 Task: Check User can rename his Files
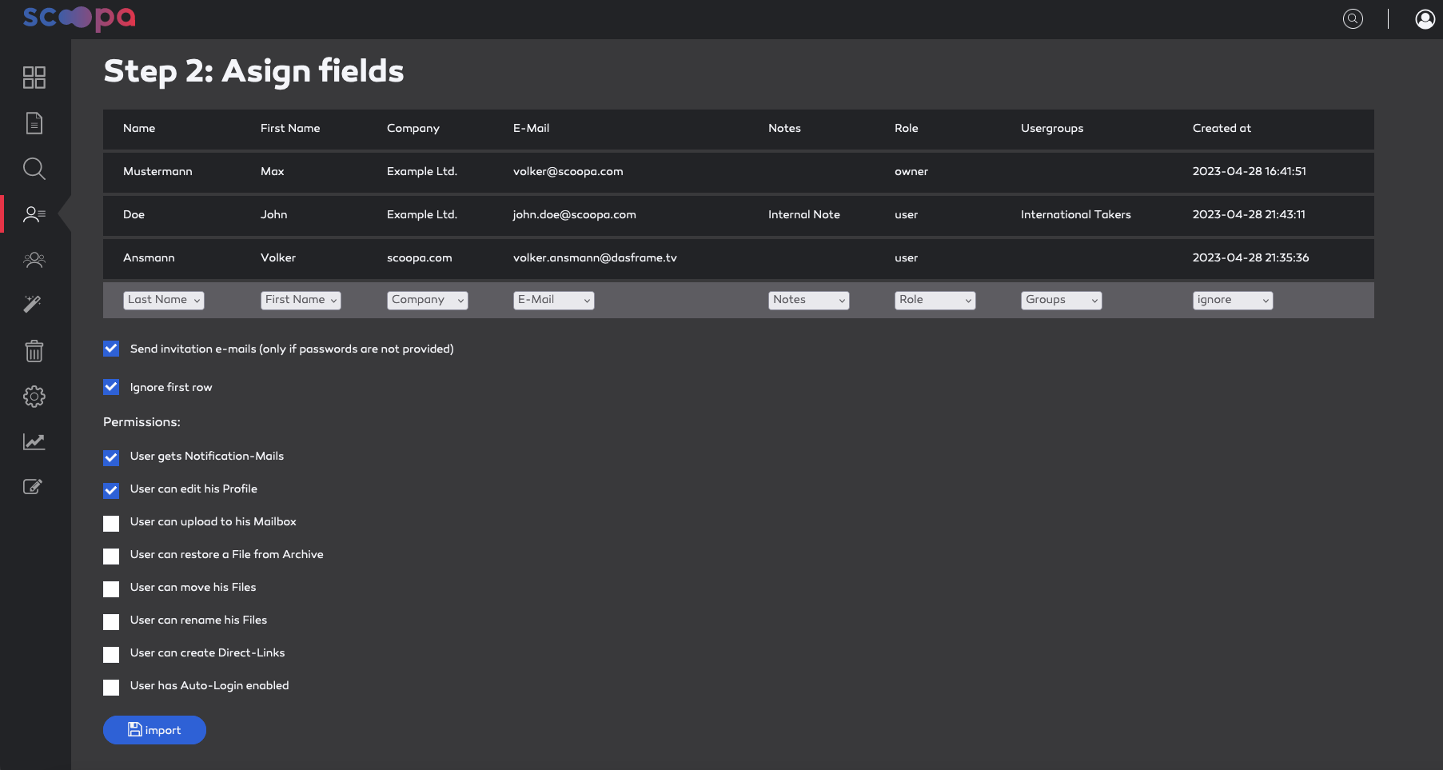click(111, 621)
